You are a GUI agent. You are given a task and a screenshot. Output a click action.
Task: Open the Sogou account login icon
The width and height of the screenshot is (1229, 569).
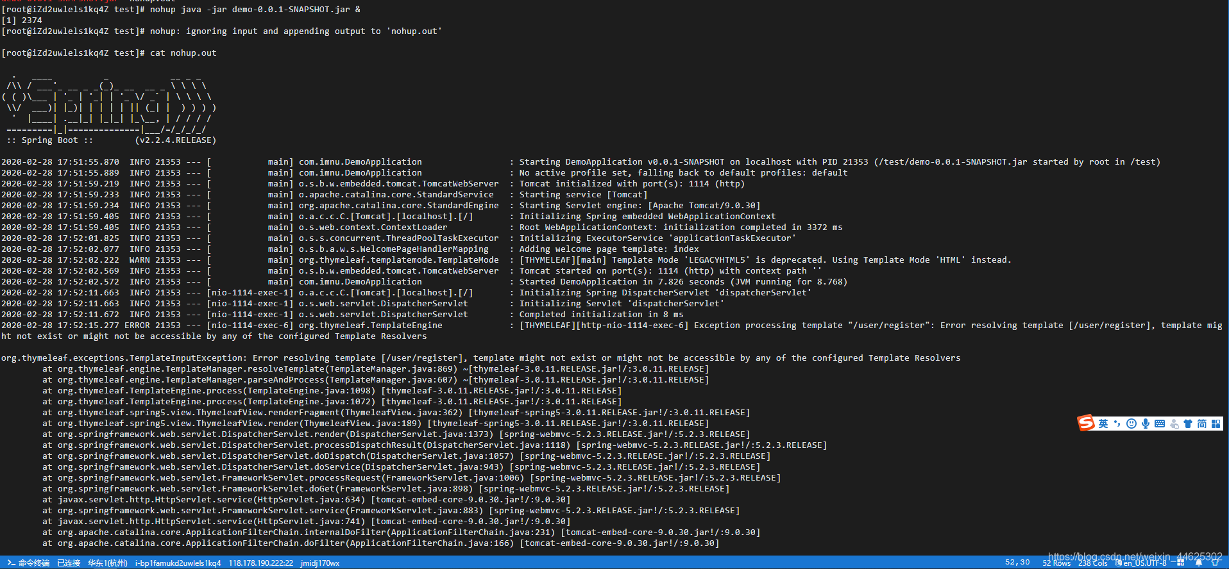click(1174, 424)
